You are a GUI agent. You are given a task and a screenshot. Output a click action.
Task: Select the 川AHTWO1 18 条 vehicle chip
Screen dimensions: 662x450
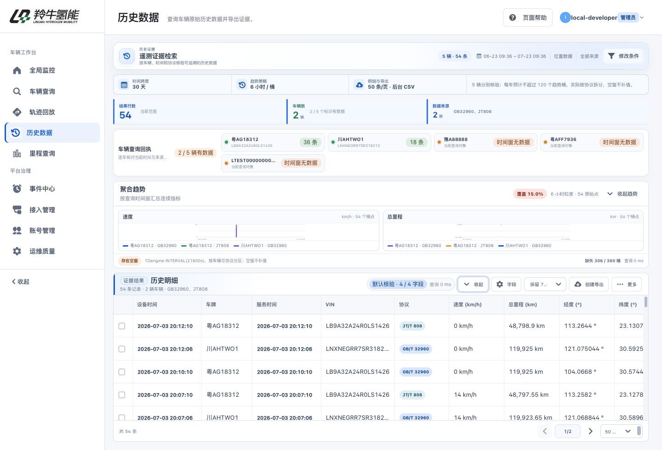379,142
